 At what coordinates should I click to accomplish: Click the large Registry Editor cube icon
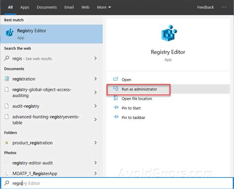169,33
